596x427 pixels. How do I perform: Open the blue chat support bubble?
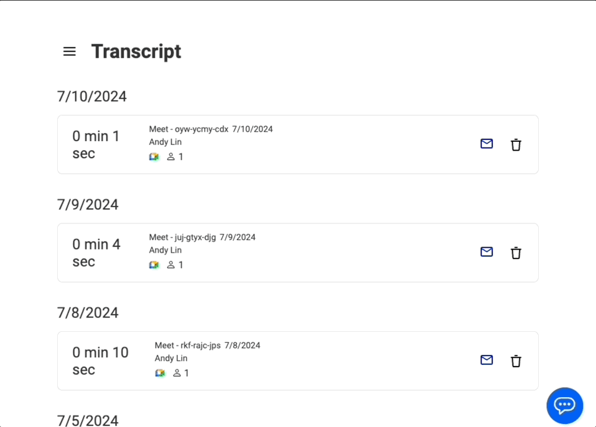click(564, 405)
